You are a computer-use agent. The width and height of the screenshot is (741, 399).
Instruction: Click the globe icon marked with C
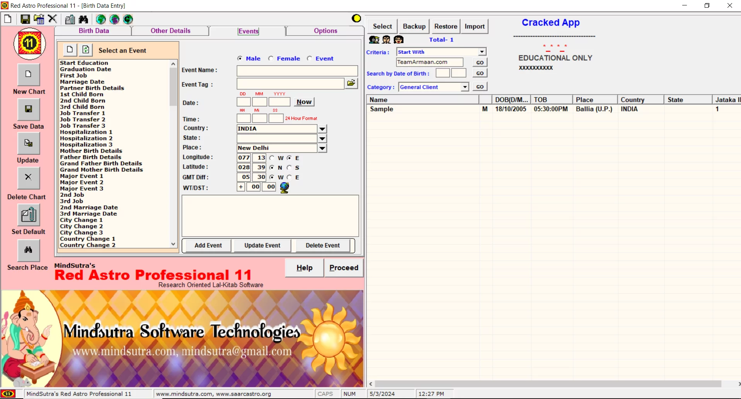click(x=128, y=19)
